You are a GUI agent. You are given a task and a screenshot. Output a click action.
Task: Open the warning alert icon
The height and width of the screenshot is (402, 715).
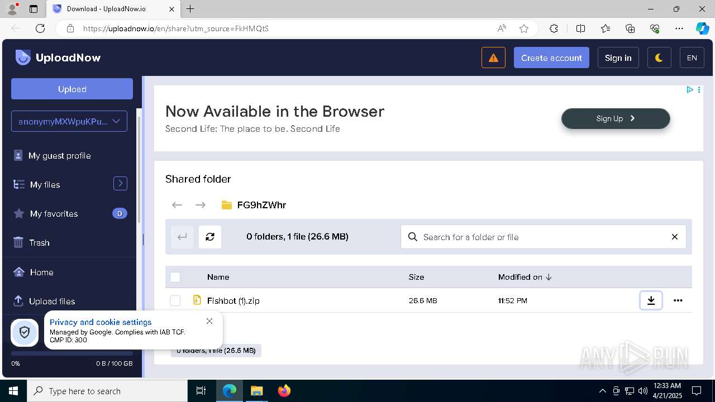click(x=493, y=58)
